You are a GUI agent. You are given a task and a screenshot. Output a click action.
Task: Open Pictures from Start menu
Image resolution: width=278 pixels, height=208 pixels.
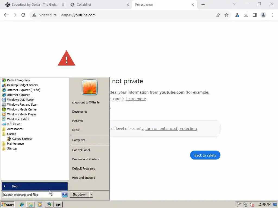(77, 121)
